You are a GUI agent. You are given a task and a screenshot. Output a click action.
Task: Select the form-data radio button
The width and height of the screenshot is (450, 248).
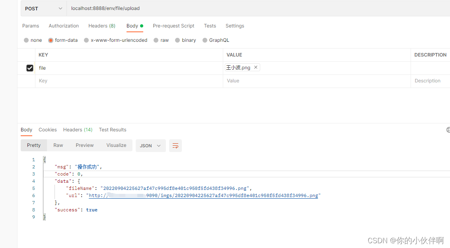(51, 40)
